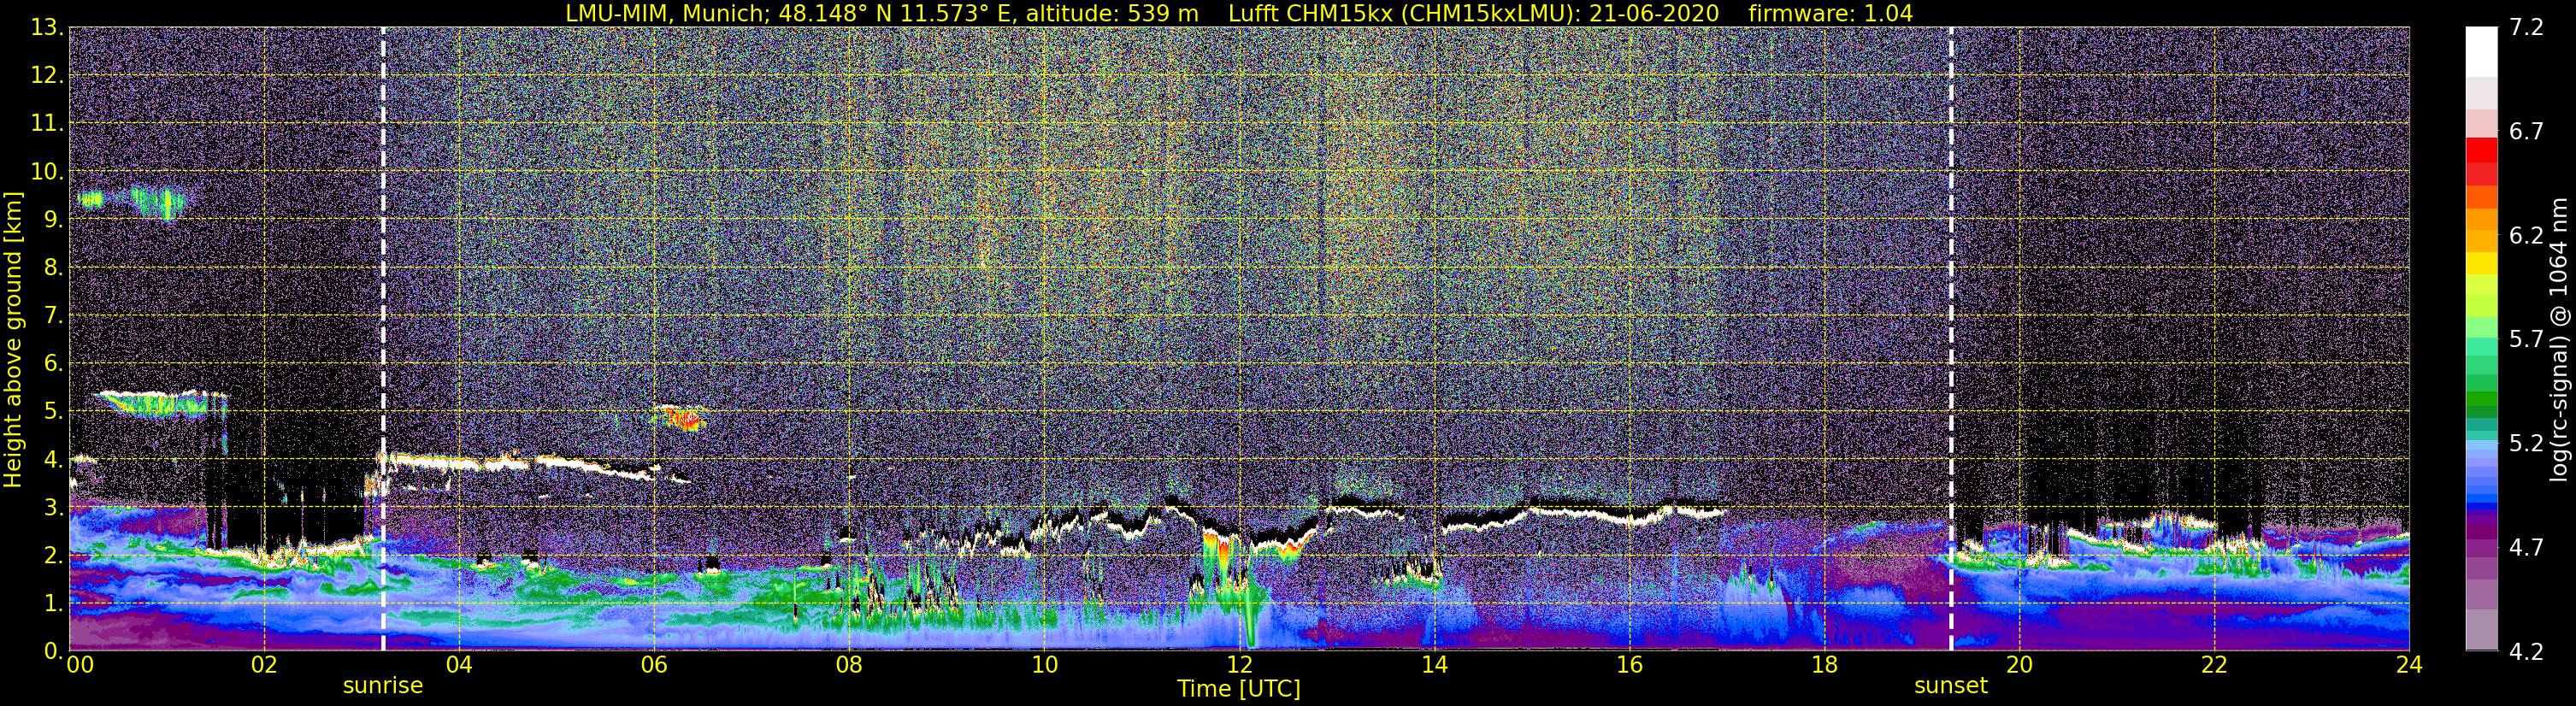Click the '22' tick label on the time axis

[x=2214, y=665]
